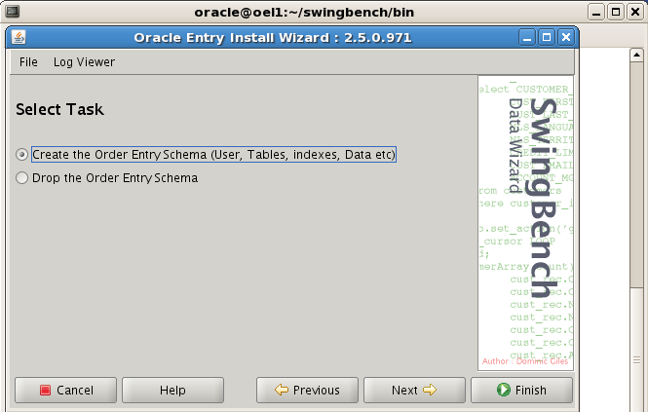
Task: Select Create the Order Entry Schema radio button
Action: [21, 155]
